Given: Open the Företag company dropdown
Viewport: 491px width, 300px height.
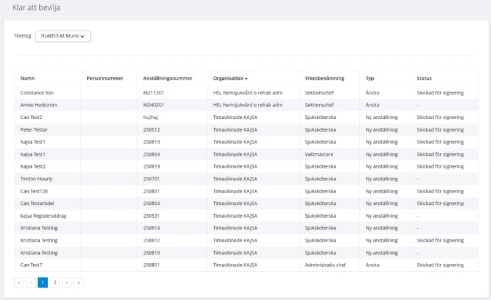Looking at the screenshot, I should [x=63, y=36].
